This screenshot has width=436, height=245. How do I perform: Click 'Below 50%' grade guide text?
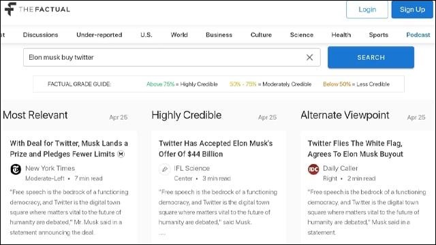tap(337, 84)
